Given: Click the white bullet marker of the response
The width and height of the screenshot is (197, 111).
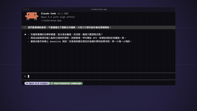Looking at the screenshot, I should click(25, 34).
